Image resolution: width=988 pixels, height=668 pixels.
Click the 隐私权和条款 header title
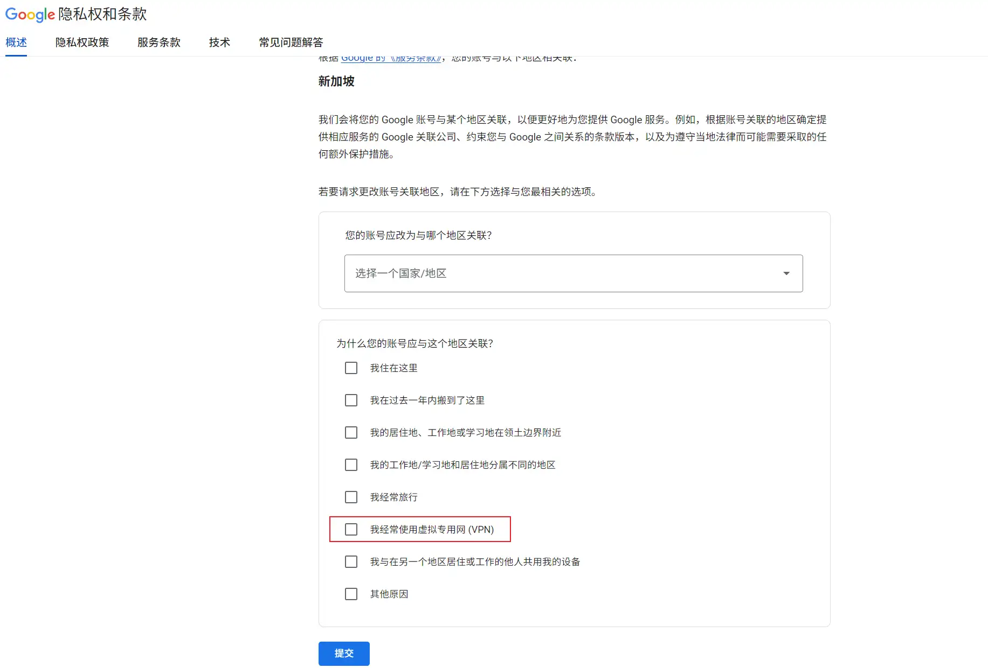click(x=102, y=15)
